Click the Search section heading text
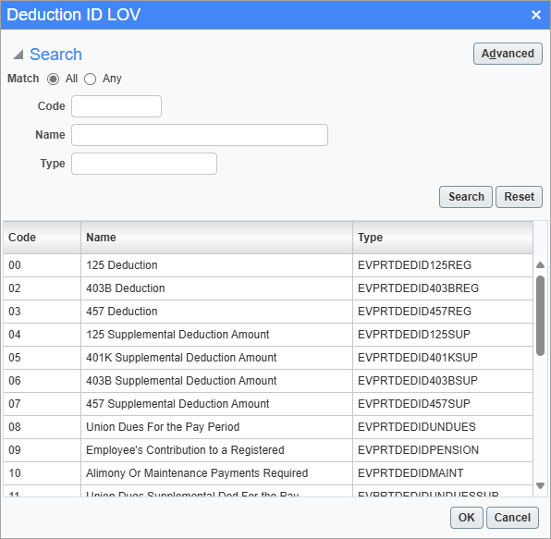Screen dimensions: 551x539 55,55
